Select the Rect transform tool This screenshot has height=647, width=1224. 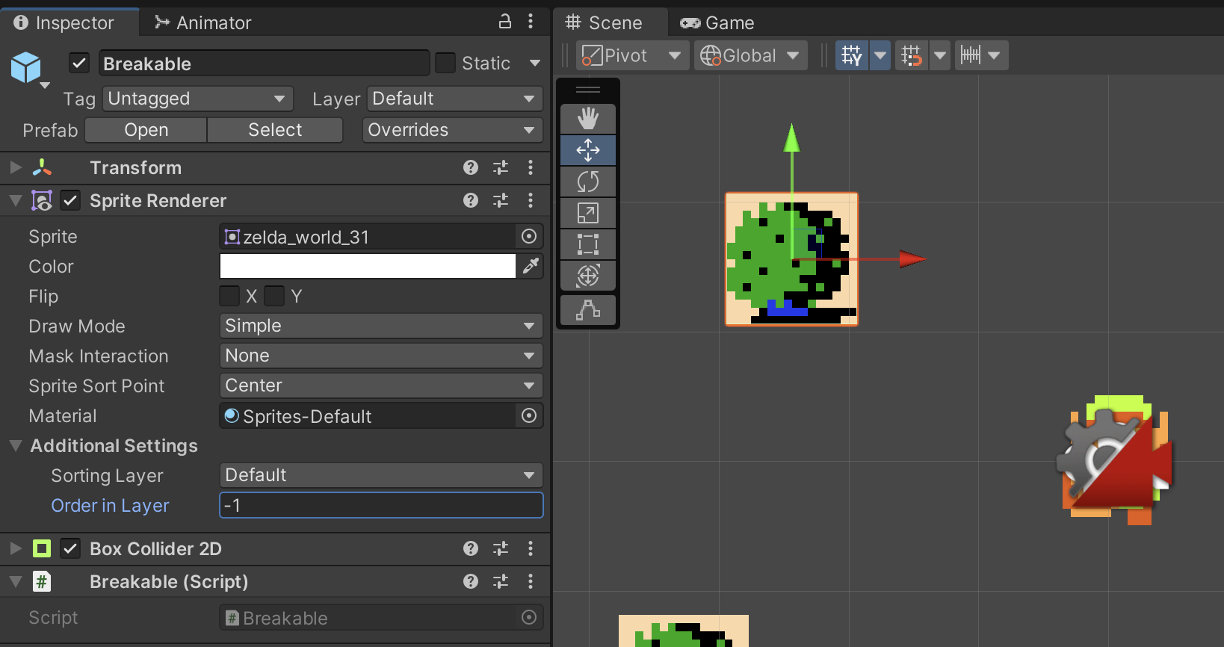[588, 244]
